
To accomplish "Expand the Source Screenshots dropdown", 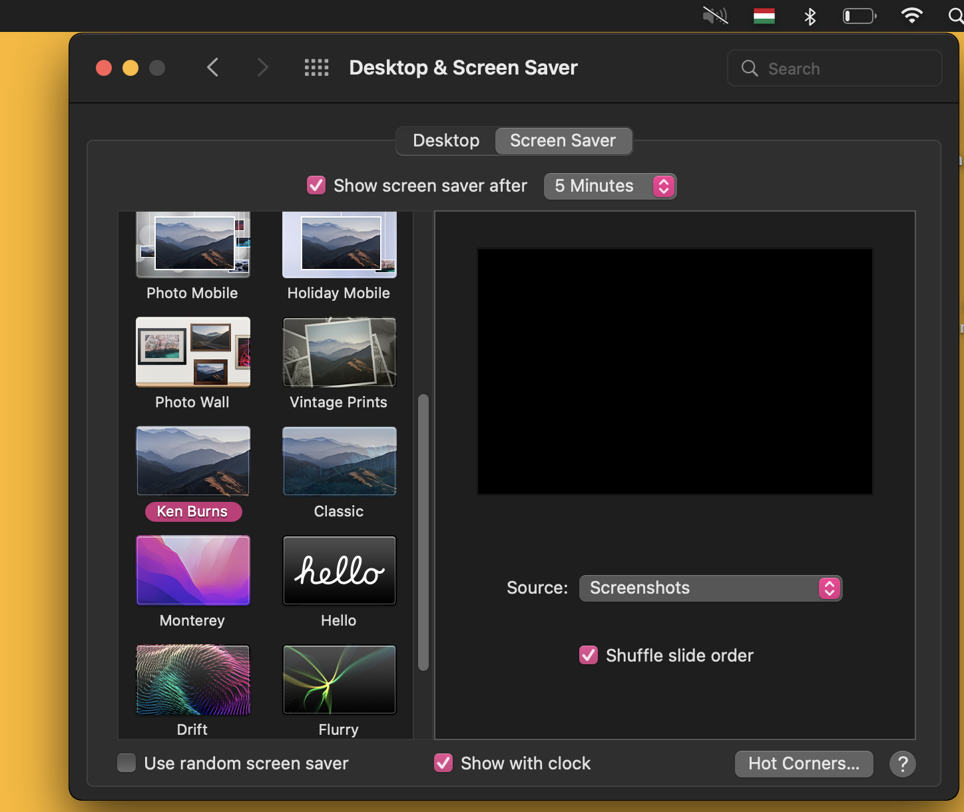I will (710, 588).
